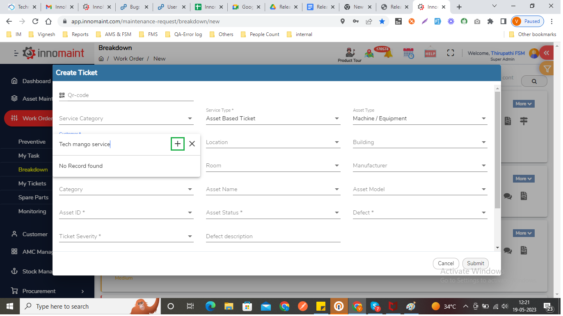Clear the customer search with X icon
The image size is (563, 316).
click(192, 144)
